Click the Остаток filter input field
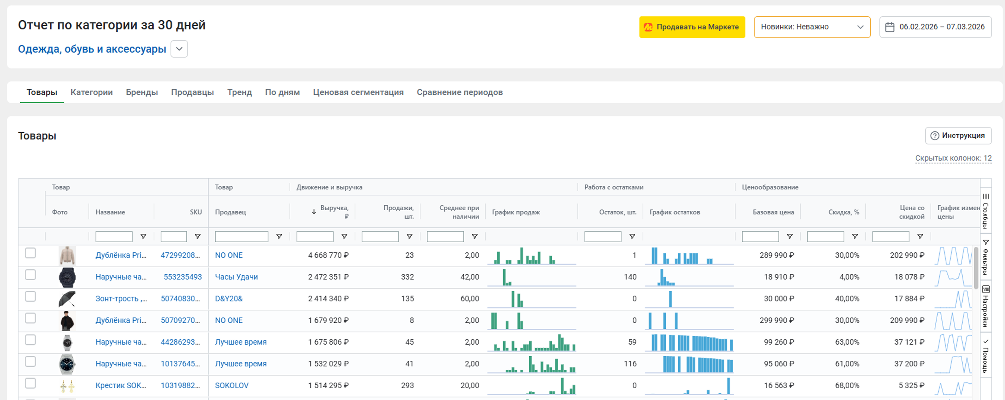The height and width of the screenshot is (400, 1005). coord(602,237)
